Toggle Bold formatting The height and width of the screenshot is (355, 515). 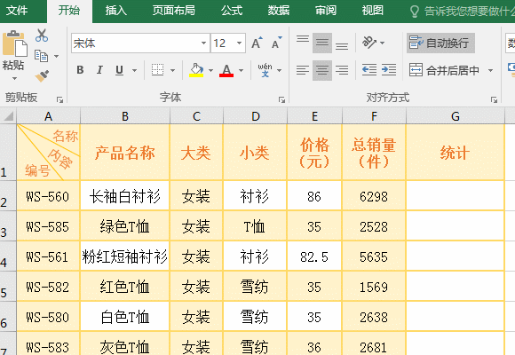80,70
